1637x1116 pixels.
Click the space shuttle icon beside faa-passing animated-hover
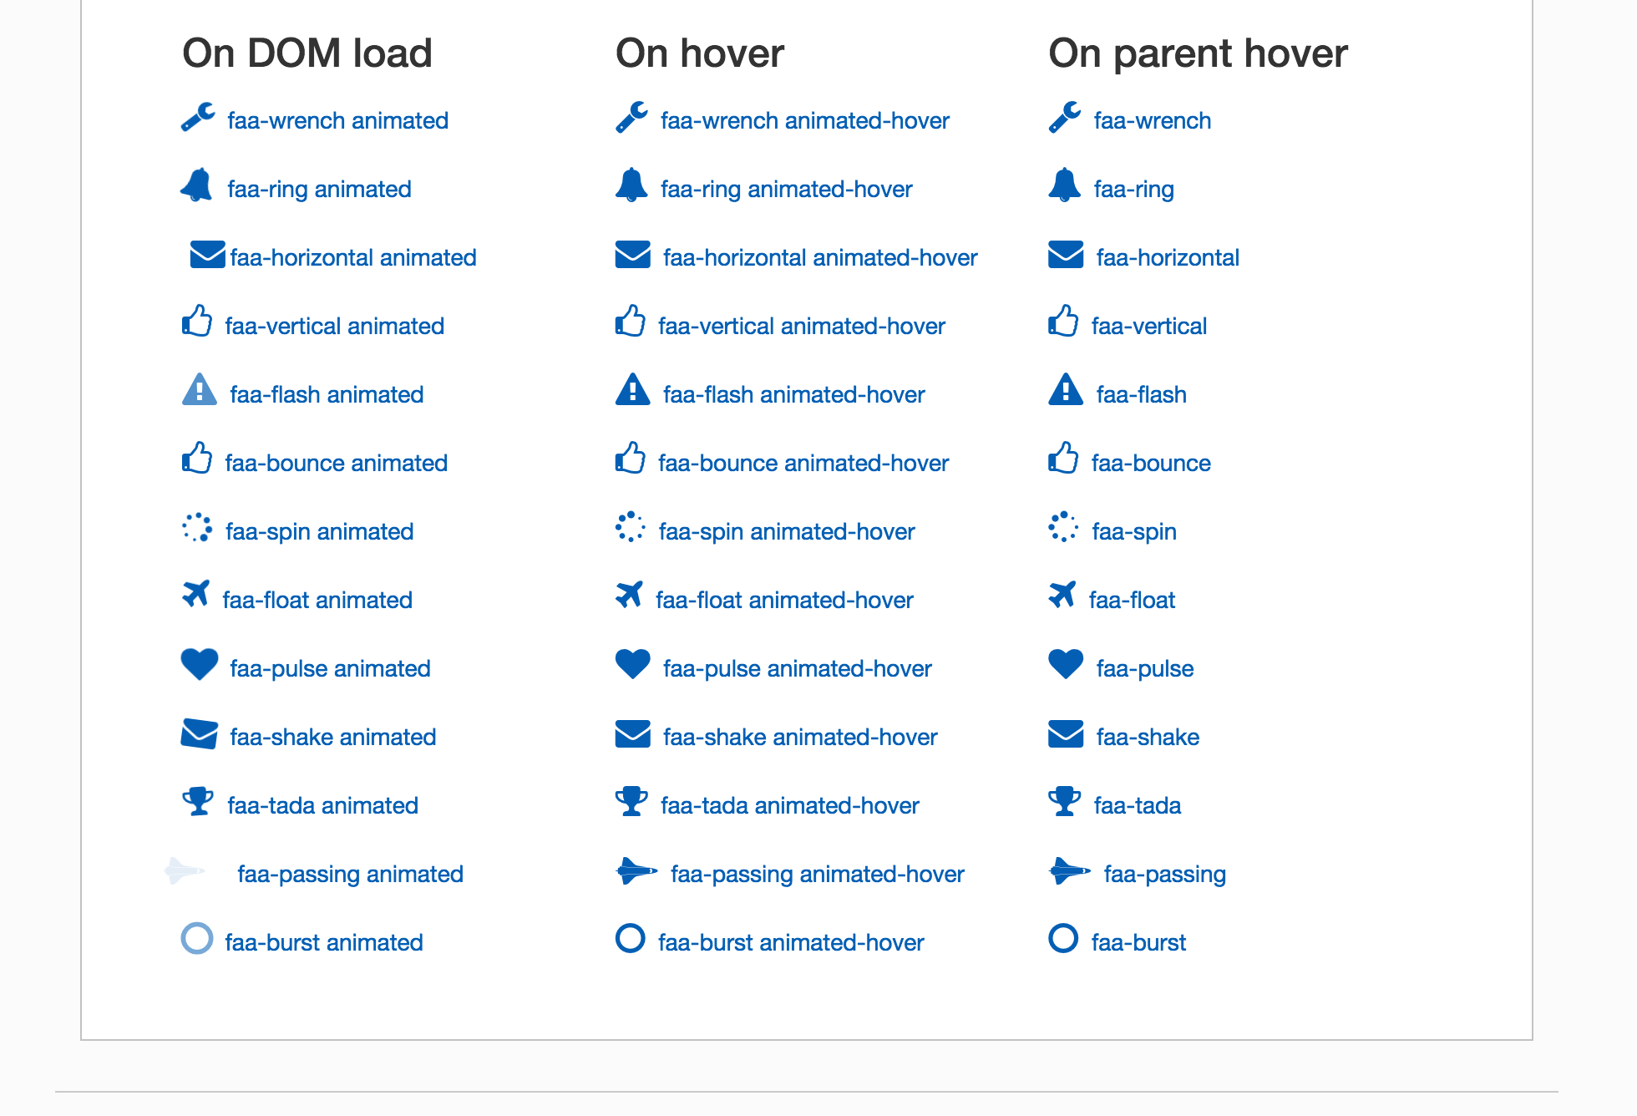coord(636,871)
